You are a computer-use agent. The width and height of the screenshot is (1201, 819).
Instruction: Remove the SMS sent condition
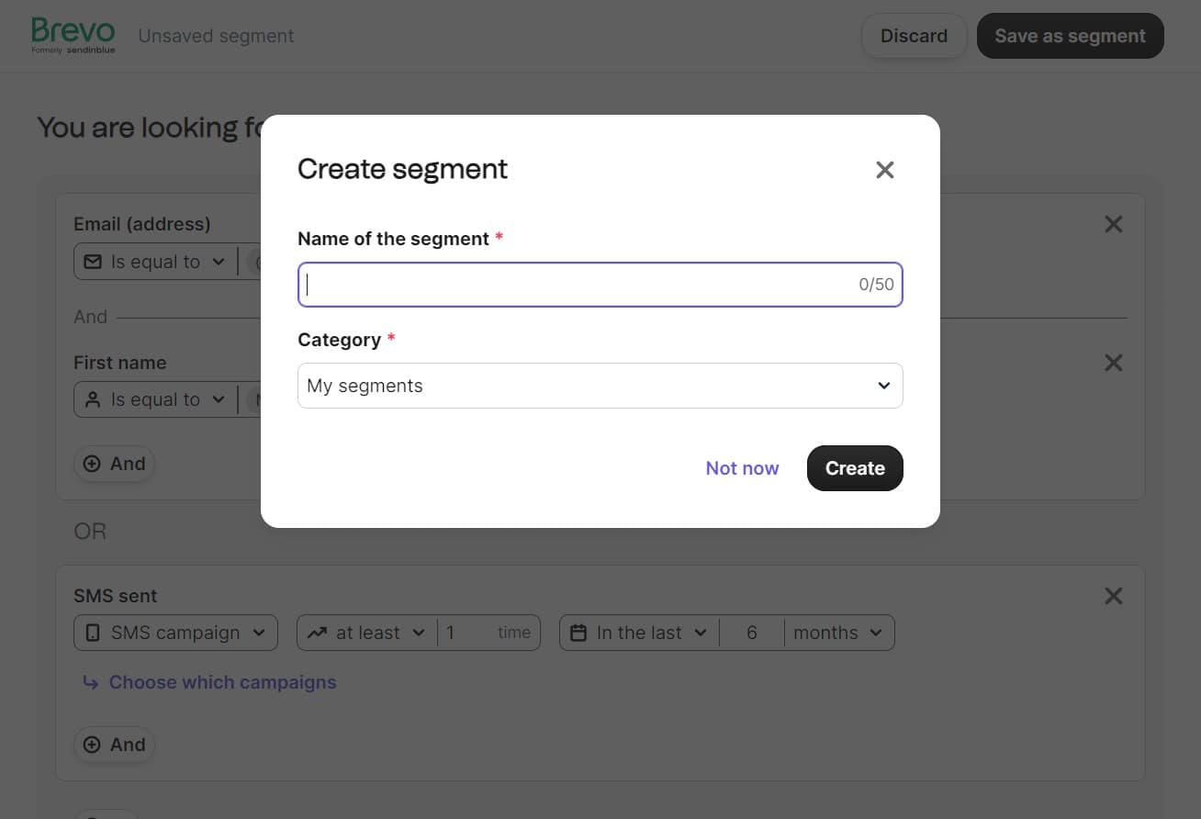click(x=1113, y=595)
